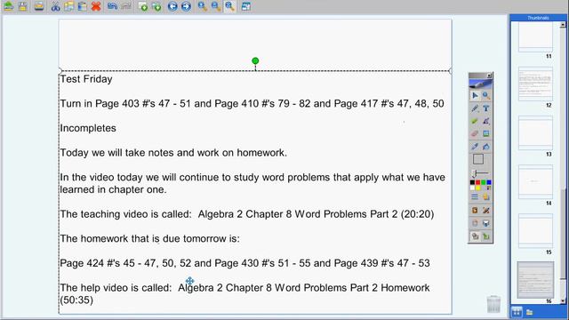Click the flipchart trash can
The width and height of the screenshot is (569, 320).
pyautogui.click(x=493, y=304)
